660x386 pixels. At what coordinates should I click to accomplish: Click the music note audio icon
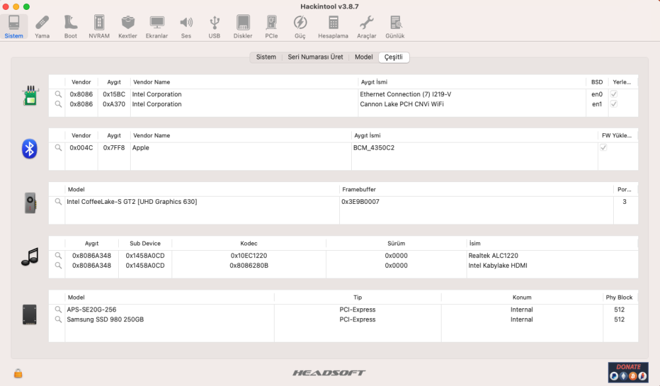click(x=30, y=257)
